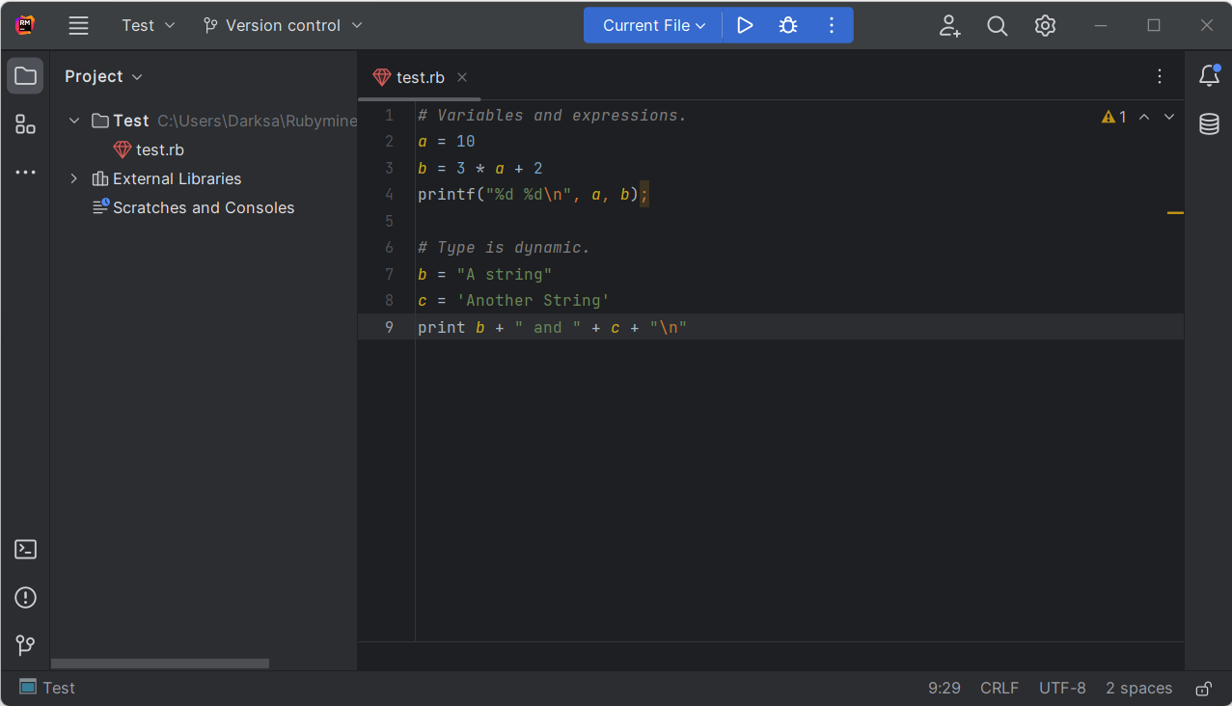Open the Terminal tool window

(x=26, y=550)
